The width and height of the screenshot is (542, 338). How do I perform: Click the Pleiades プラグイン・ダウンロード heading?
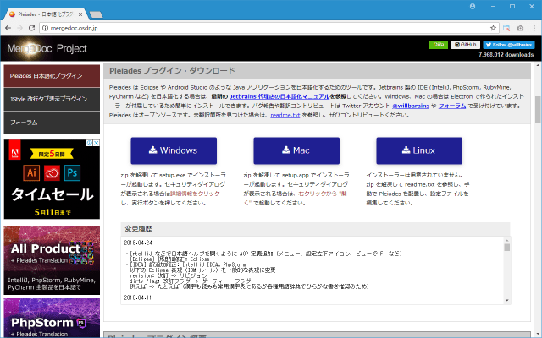pyautogui.click(x=172, y=71)
